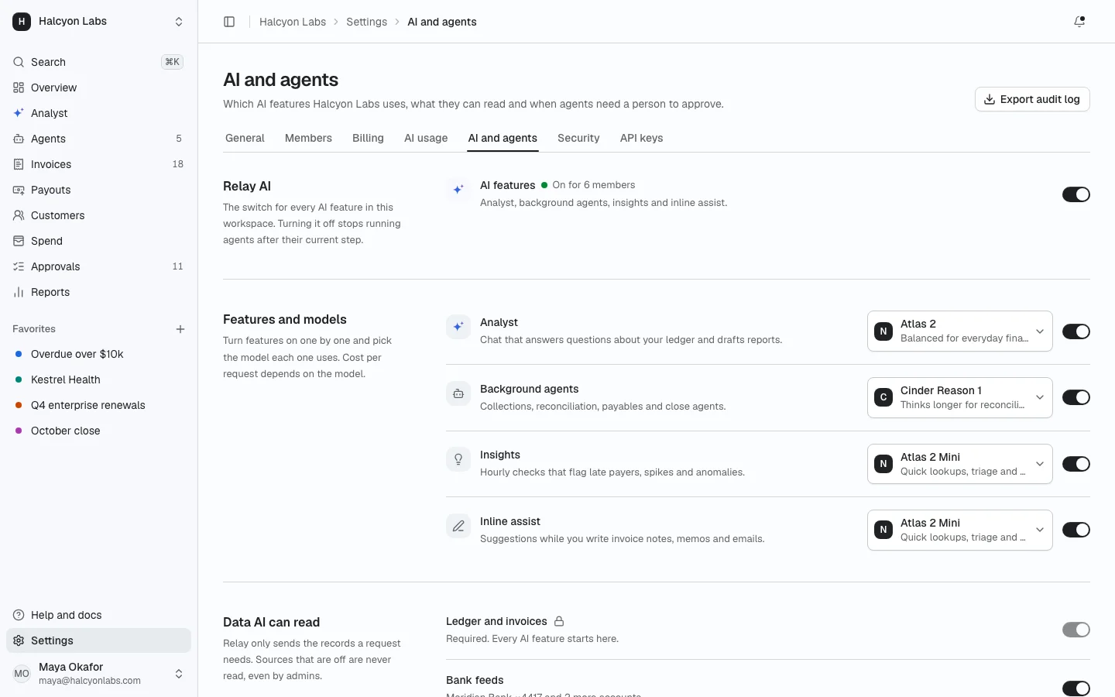Click the Analyst sparkle icon in sidebar
The image size is (1115, 697).
pos(19,113)
